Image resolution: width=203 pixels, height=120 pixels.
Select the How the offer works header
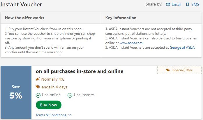click(x=24, y=18)
